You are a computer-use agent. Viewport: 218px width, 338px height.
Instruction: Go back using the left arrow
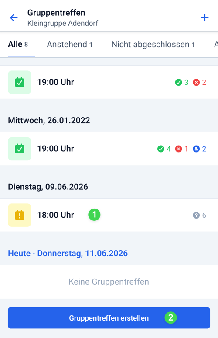pyautogui.click(x=14, y=17)
